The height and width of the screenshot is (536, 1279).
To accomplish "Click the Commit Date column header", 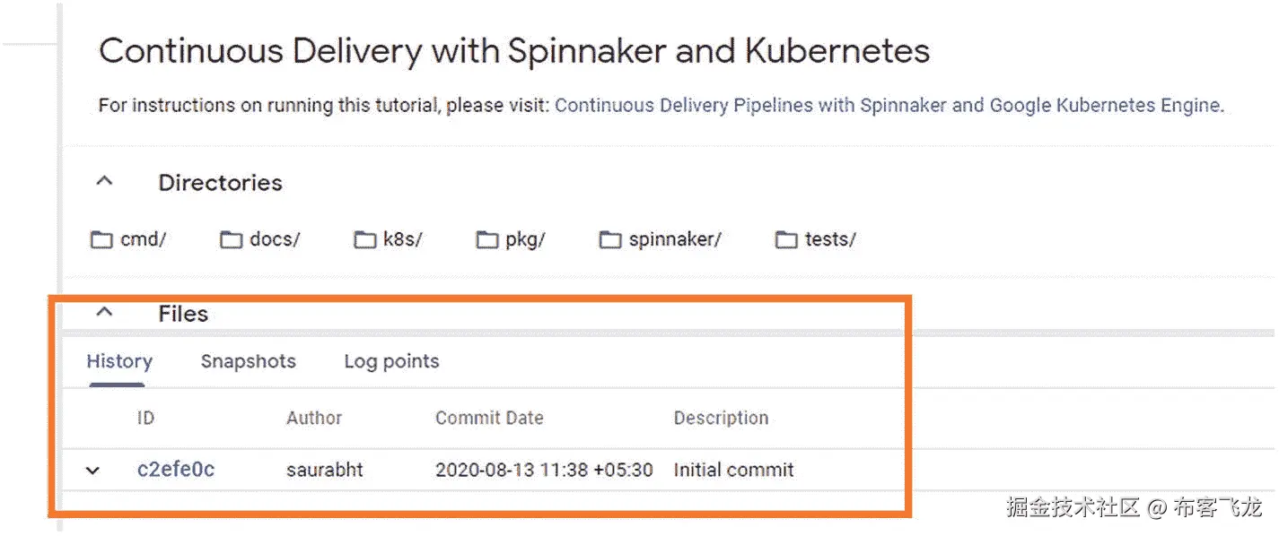I will pyautogui.click(x=489, y=418).
